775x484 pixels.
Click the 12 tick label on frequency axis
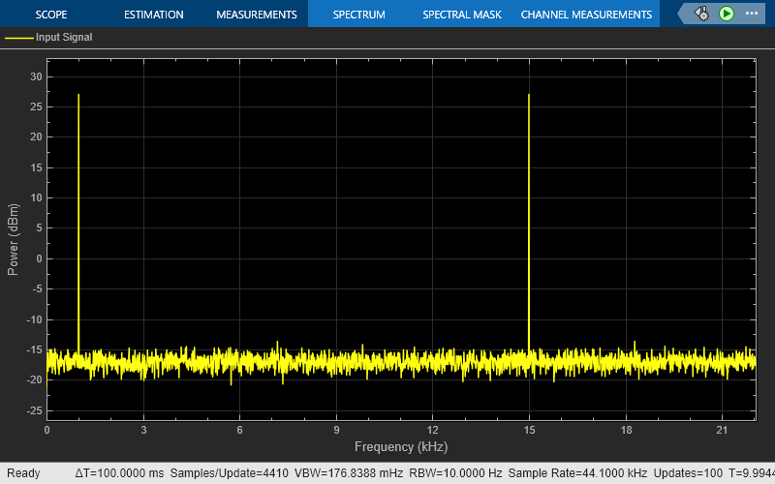(x=432, y=430)
